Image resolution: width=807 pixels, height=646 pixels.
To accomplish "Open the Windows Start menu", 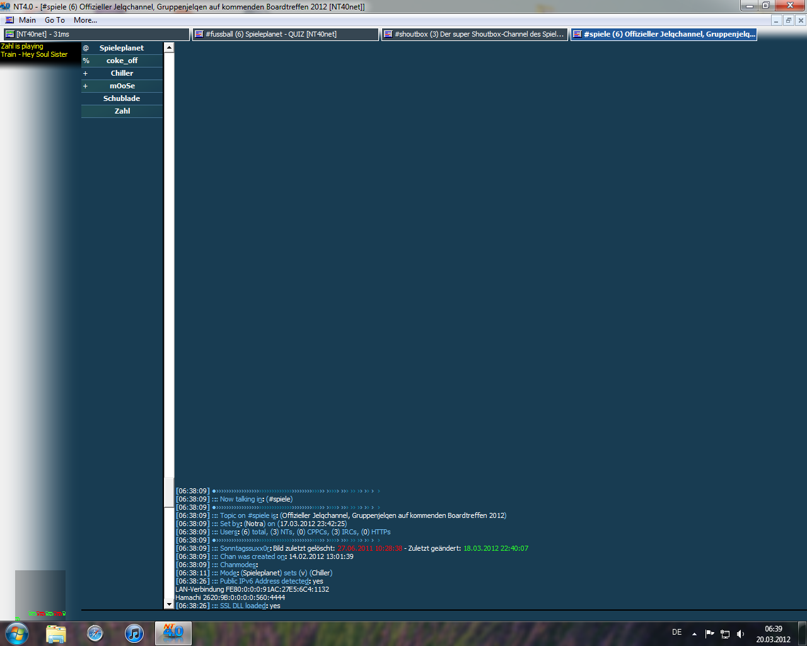I will (17, 633).
